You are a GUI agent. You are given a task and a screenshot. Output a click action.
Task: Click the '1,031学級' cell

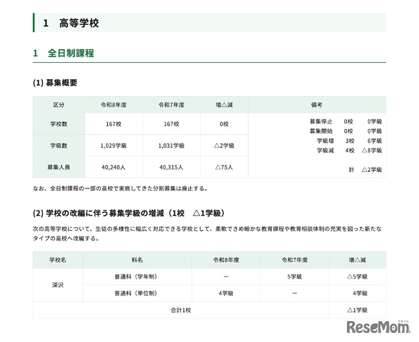[x=172, y=145]
